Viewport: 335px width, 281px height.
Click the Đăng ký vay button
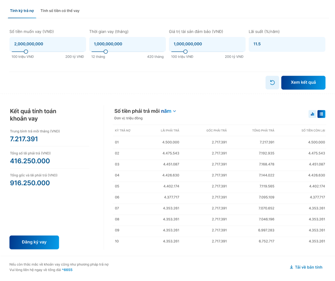pyautogui.click(x=34, y=242)
